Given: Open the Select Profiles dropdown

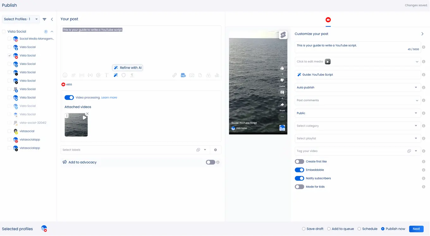Looking at the screenshot, I should [x=21, y=19].
